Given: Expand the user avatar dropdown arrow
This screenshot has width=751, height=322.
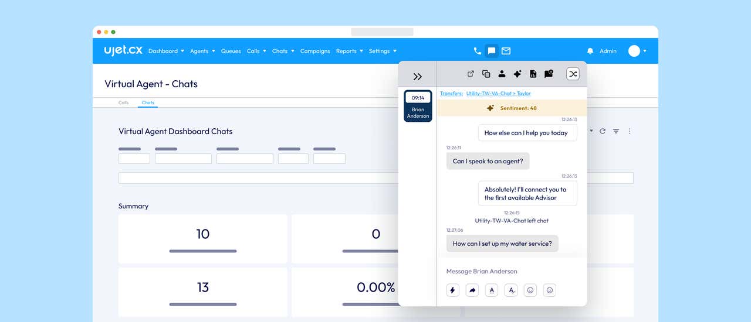Looking at the screenshot, I should [x=645, y=51].
